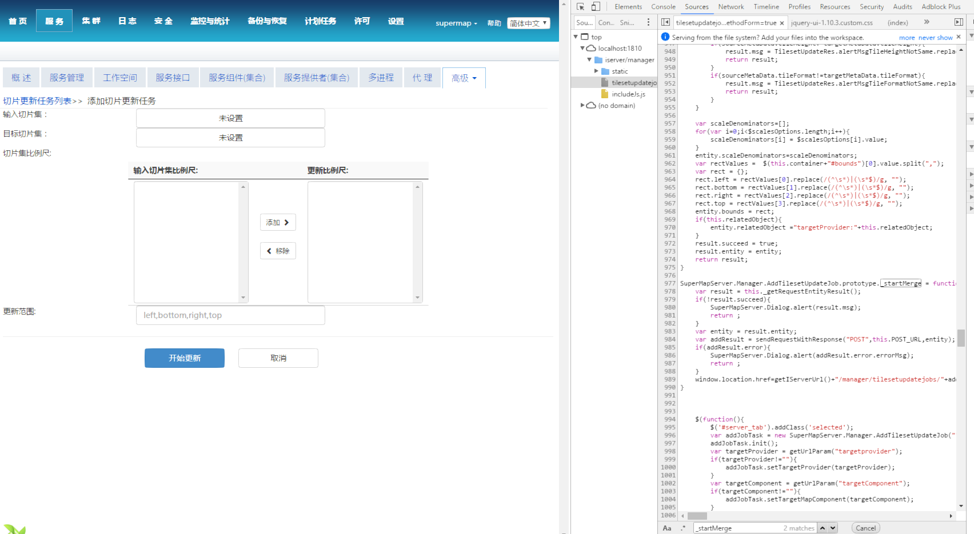
Task: Open the Security panel
Action: point(871,7)
